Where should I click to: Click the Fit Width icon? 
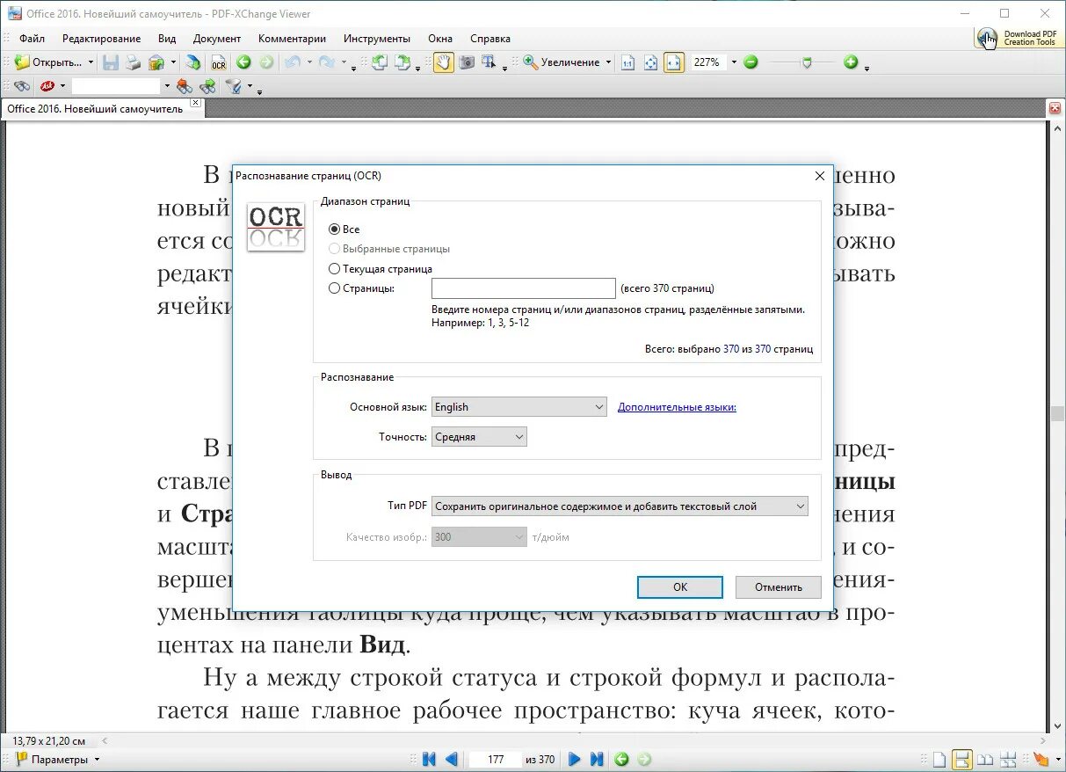coord(673,62)
